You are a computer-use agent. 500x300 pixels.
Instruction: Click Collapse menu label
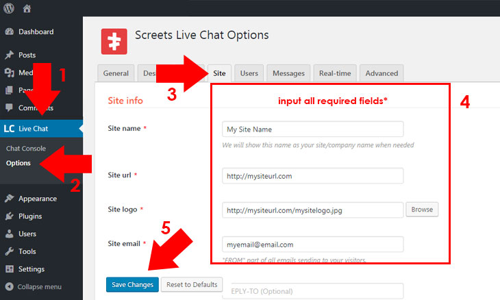coord(39,286)
